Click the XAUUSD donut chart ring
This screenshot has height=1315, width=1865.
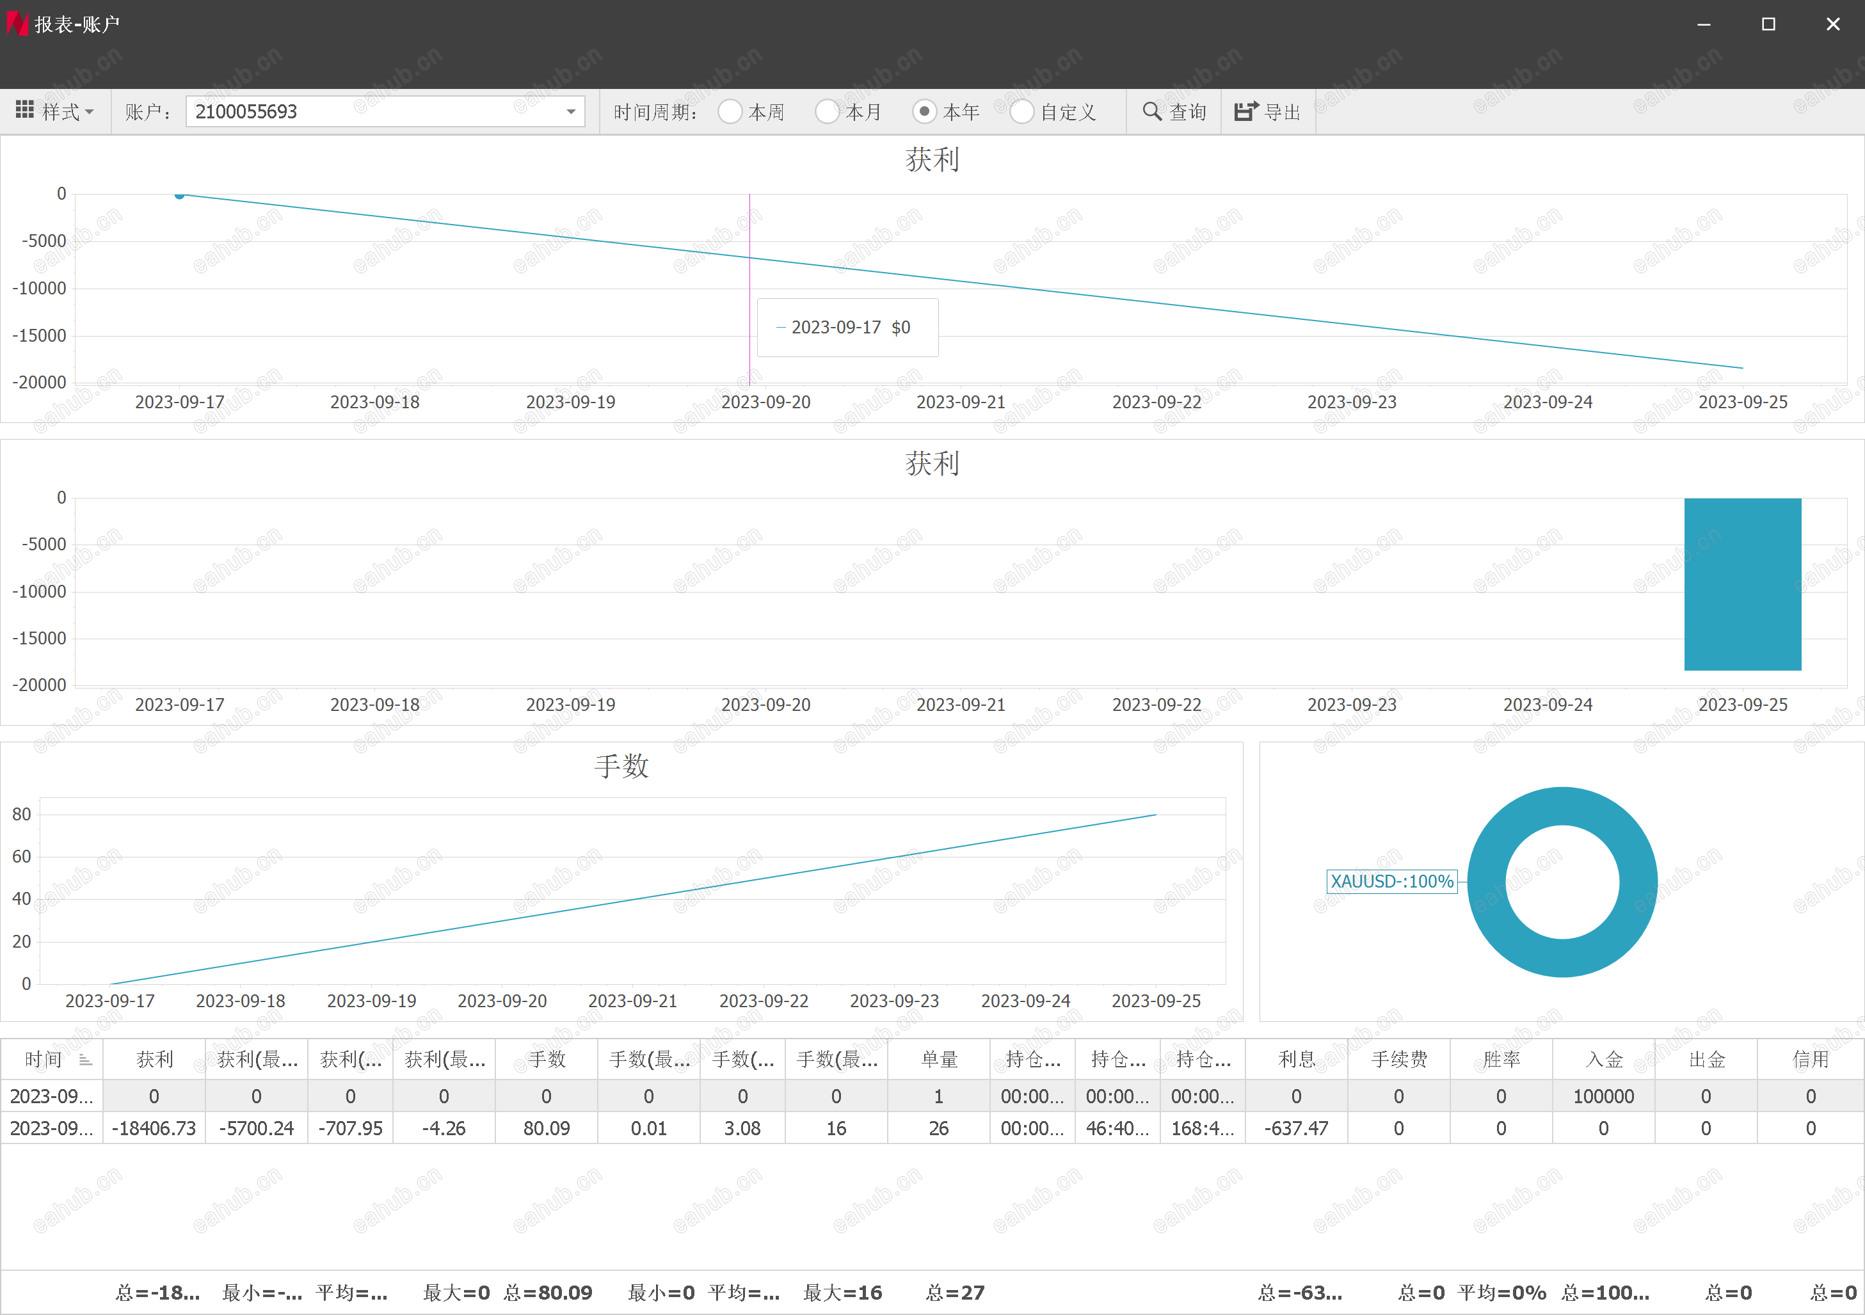tap(1562, 805)
